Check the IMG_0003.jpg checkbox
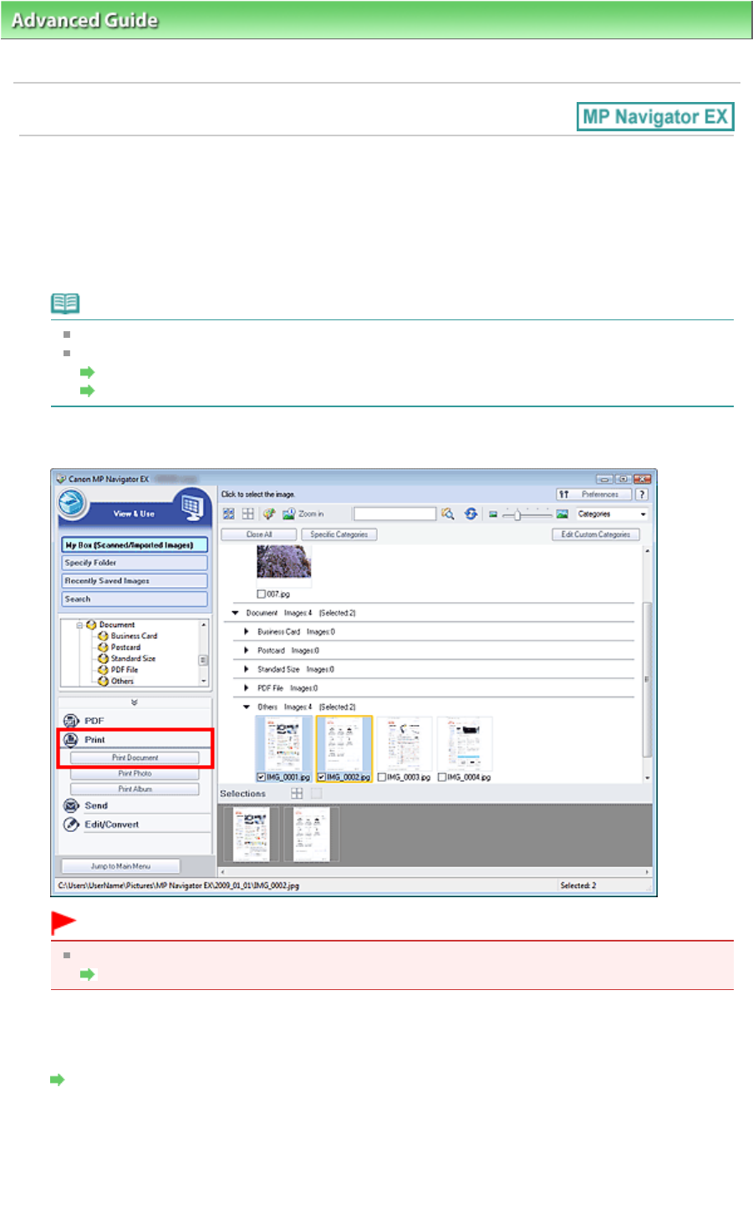 tap(382, 777)
